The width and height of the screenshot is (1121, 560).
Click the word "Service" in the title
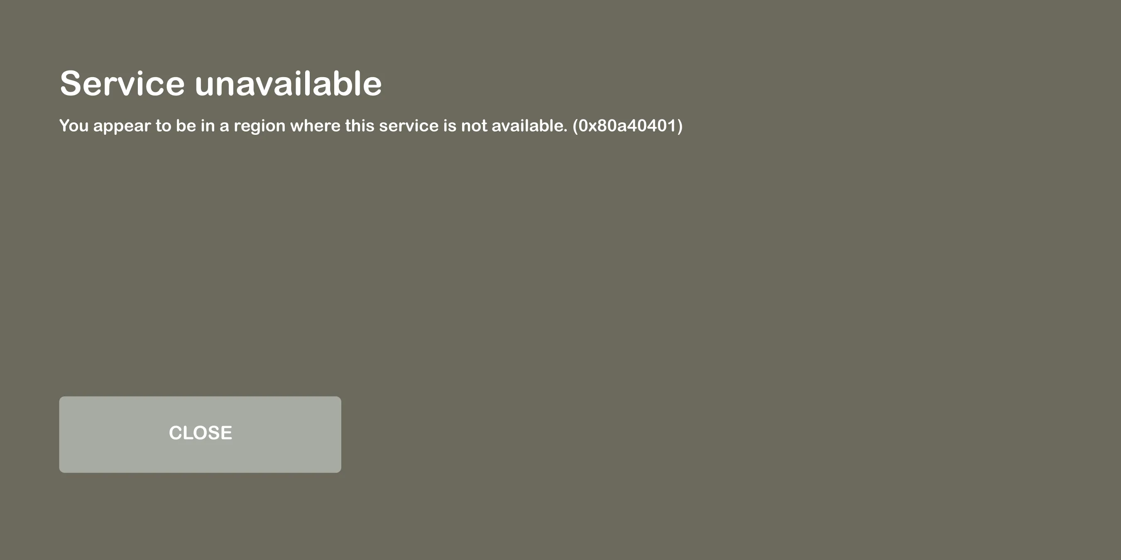click(x=122, y=83)
